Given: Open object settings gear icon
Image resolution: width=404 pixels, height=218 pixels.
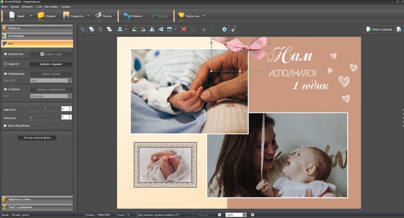Looking at the screenshot, I should [224, 29].
